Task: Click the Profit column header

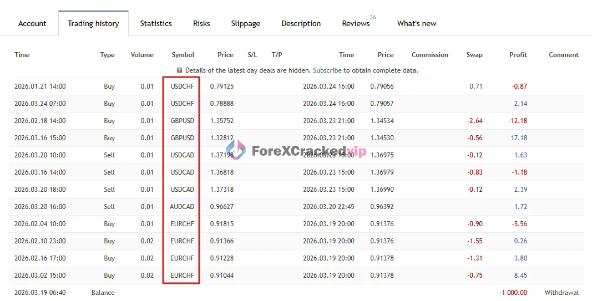Action: point(518,55)
